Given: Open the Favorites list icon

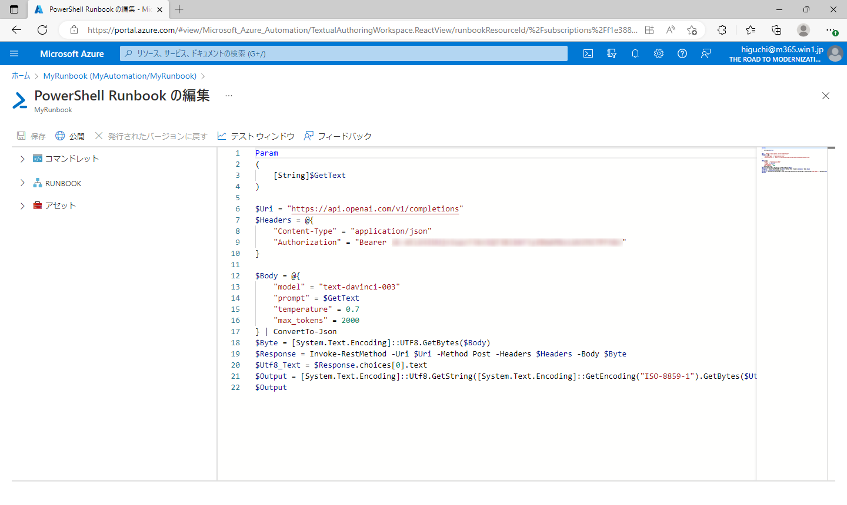Looking at the screenshot, I should [751, 30].
